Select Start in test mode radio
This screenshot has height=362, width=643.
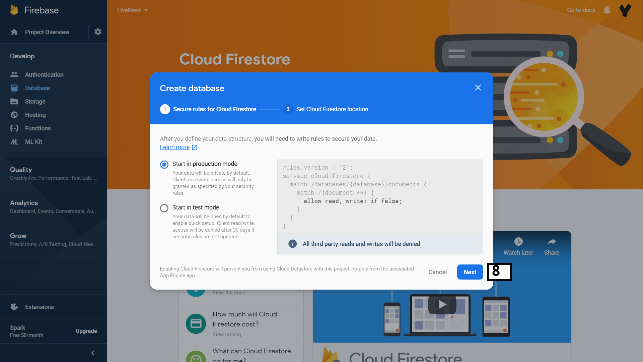[x=164, y=208]
